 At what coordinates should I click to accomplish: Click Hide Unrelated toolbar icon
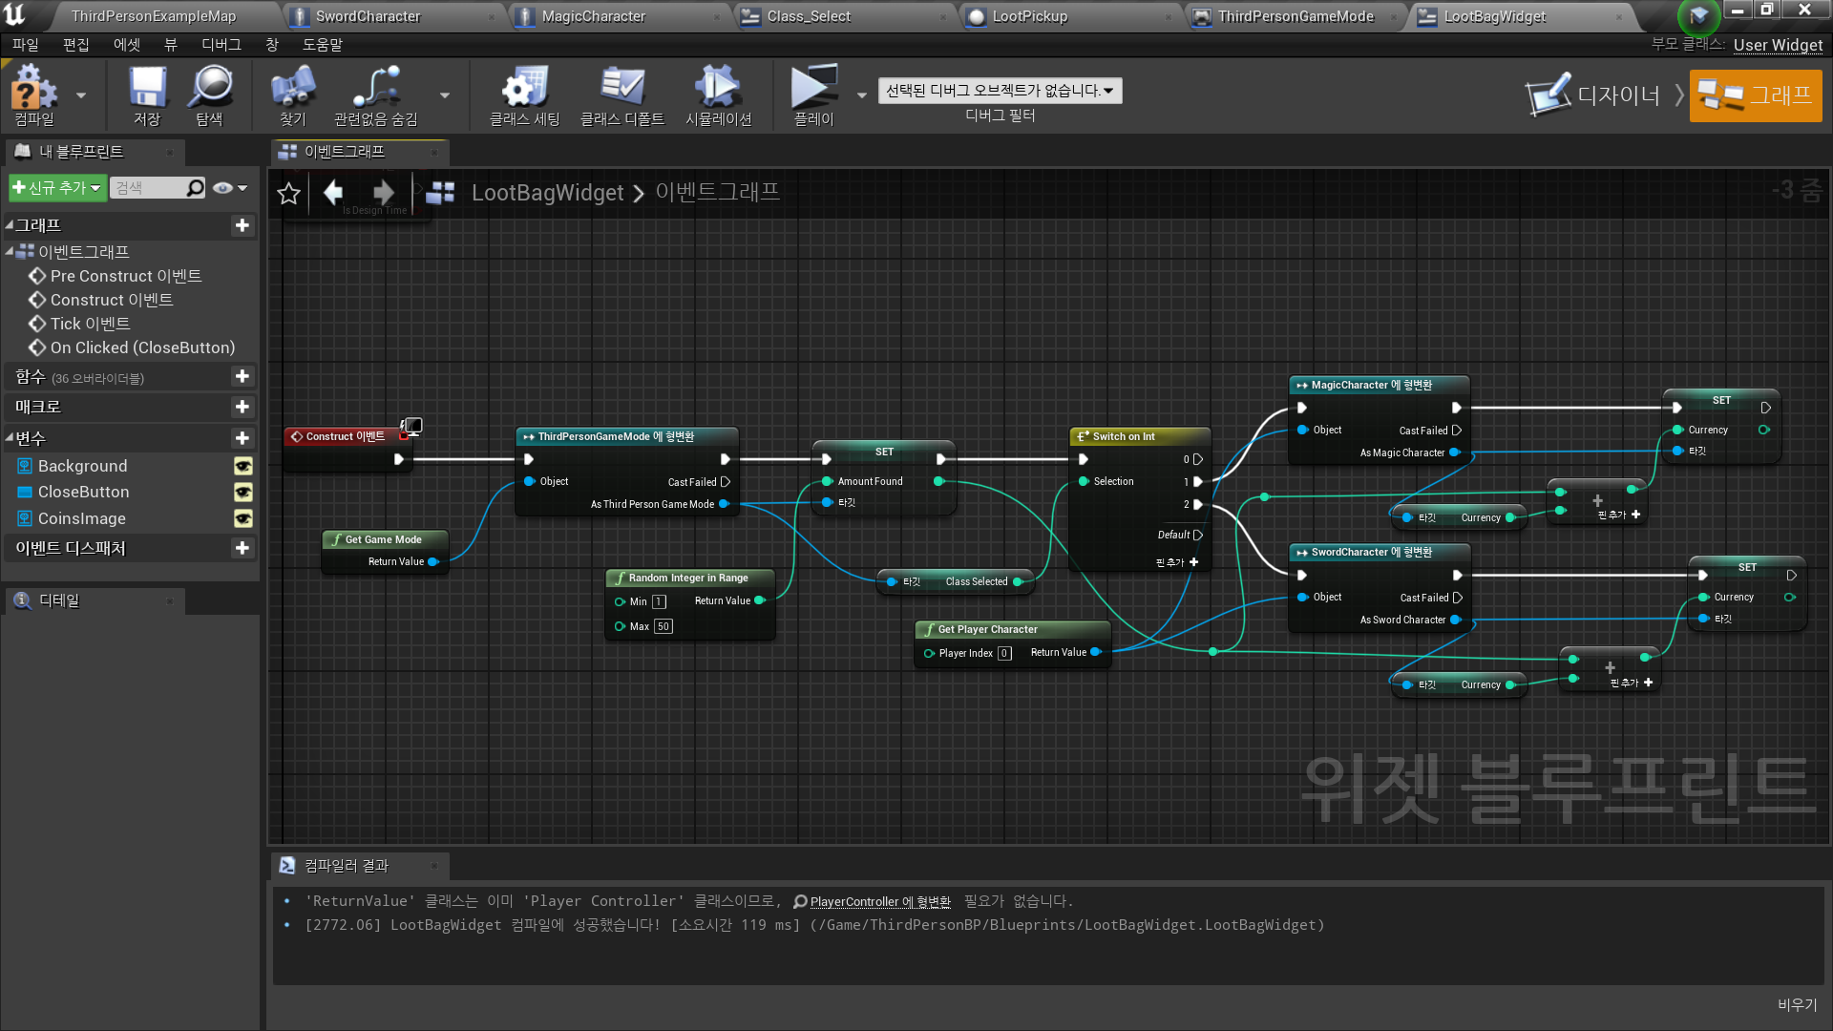point(376,88)
